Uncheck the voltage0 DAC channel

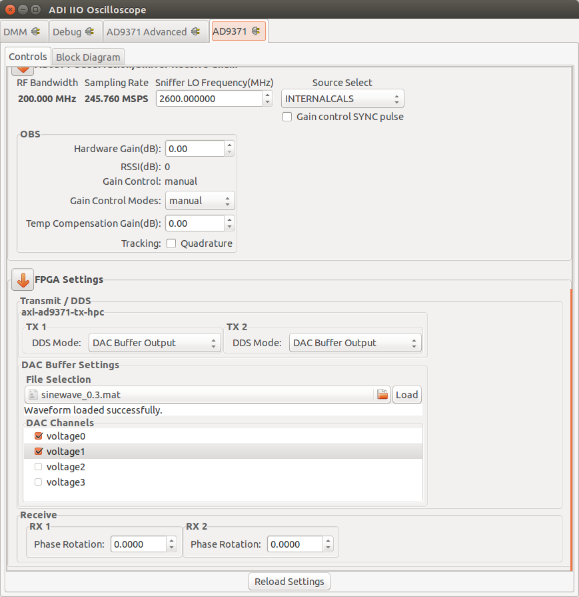(x=38, y=436)
